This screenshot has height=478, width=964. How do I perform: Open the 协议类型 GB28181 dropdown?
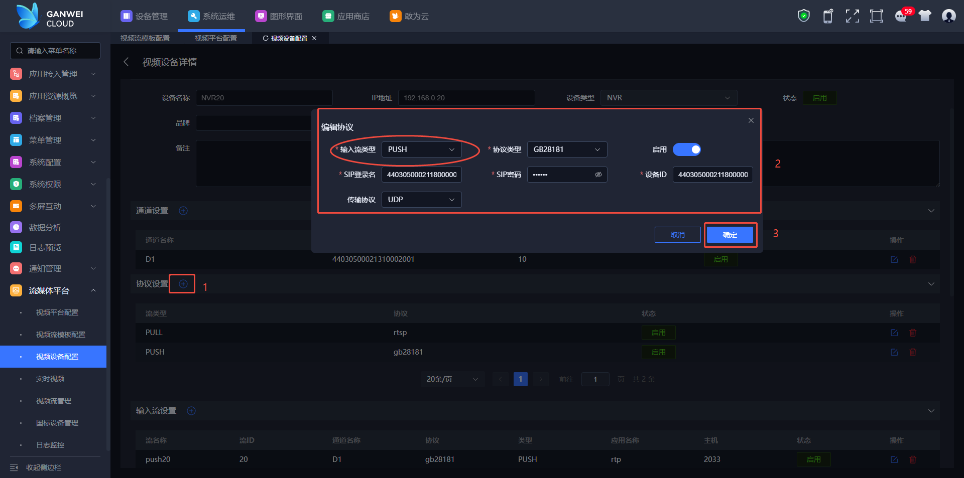point(567,149)
